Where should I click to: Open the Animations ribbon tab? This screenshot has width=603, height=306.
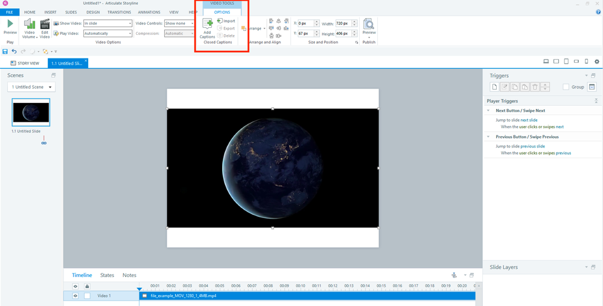tap(148, 12)
